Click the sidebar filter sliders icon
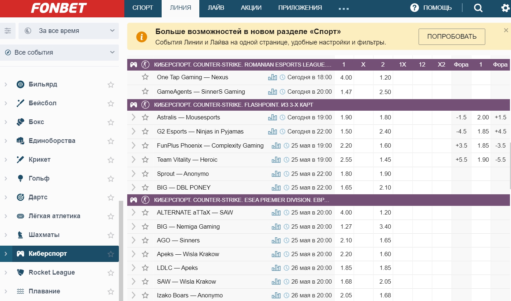This screenshot has height=301, width=511. pyautogui.click(x=8, y=31)
